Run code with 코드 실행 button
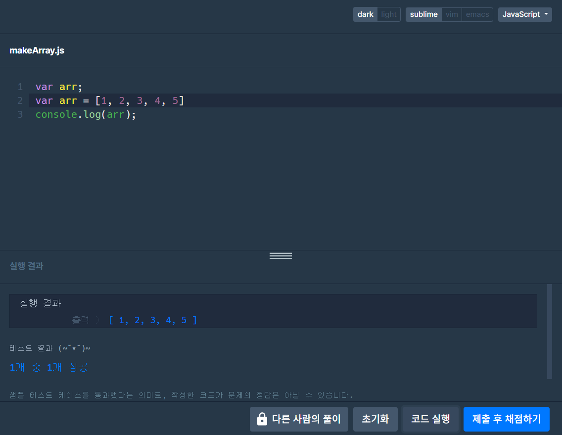 coord(430,419)
